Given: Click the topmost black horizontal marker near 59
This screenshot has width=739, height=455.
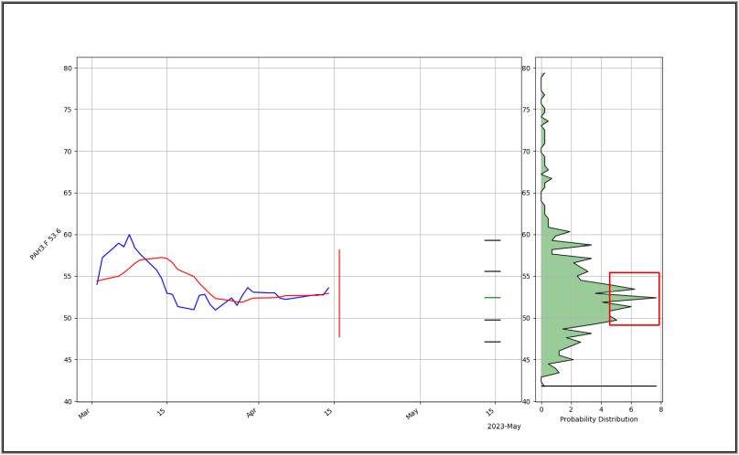Looking at the screenshot, I should click(x=493, y=240).
